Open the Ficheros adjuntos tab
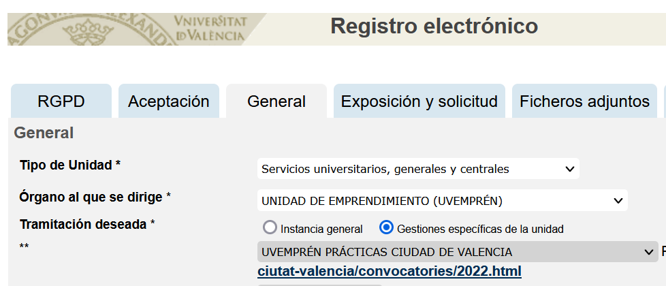The height and width of the screenshot is (286, 666). (x=584, y=101)
